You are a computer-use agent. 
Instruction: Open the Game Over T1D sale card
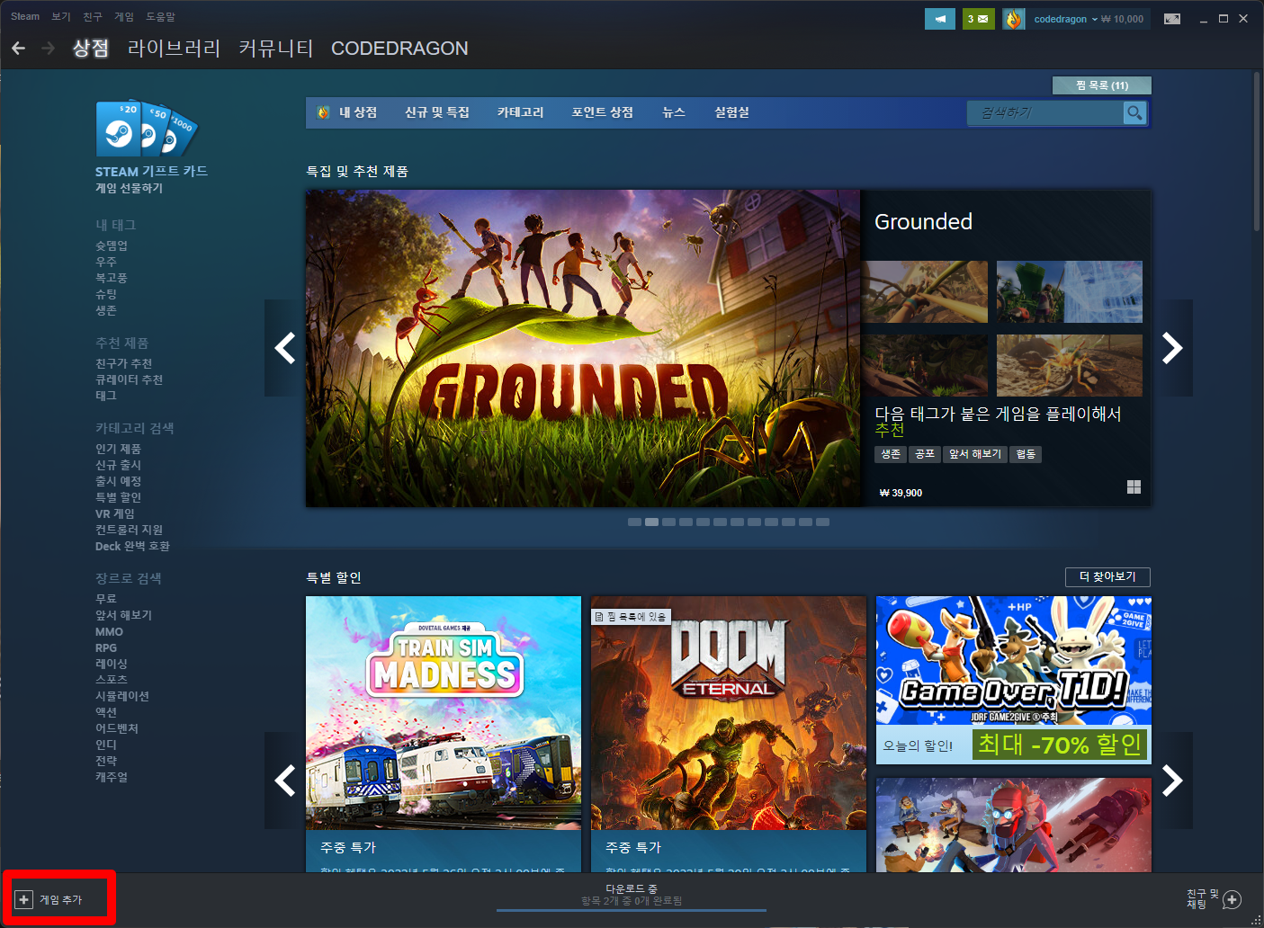click(x=1014, y=680)
